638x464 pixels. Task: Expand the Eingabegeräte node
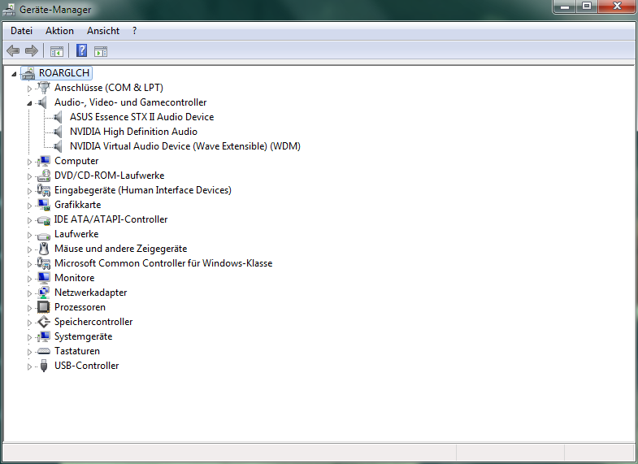click(x=29, y=191)
